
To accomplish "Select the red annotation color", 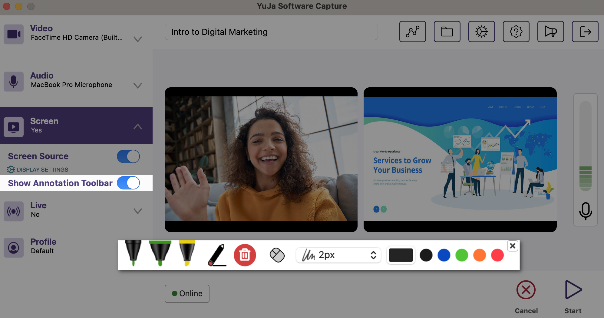I will point(497,255).
